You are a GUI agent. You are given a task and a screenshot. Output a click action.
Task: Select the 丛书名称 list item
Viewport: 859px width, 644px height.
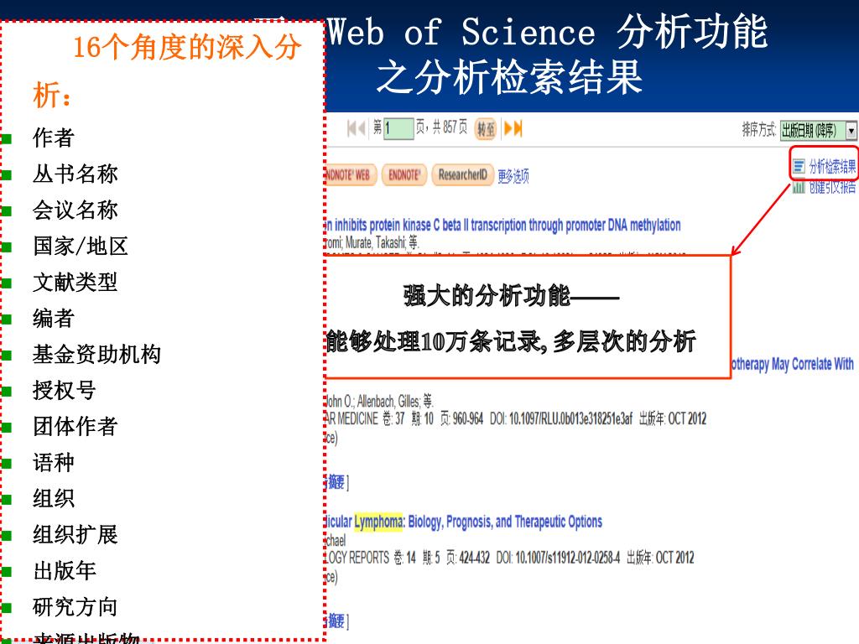[75, 174]
